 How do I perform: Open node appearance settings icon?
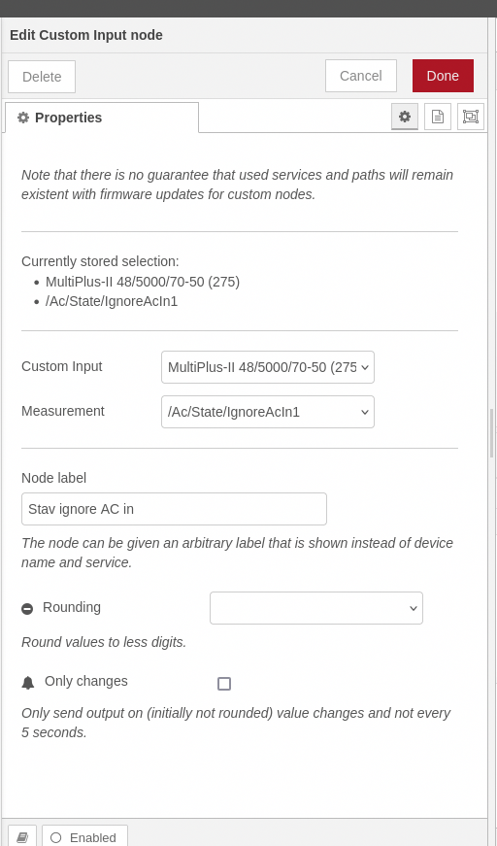tap(470, 117)
